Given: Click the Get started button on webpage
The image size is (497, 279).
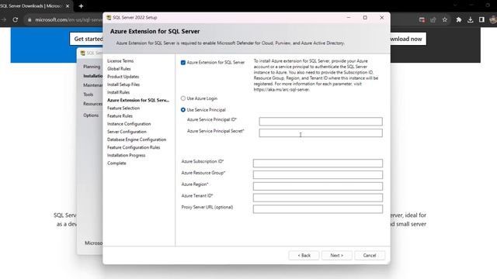Looking at the screenshot, I should [x=86, y=39].
